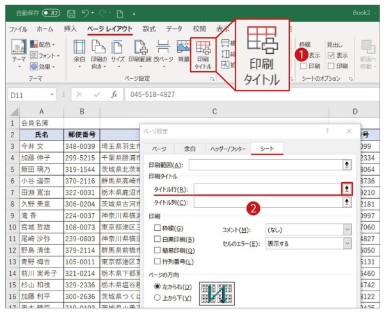
Task: Check 印刷 under 見出し headings
Action: pos(331,66)
